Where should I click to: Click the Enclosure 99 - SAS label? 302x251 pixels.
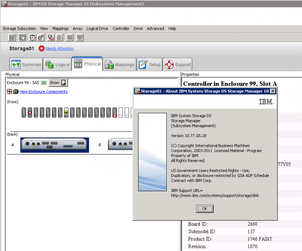(x=23, y=83)
